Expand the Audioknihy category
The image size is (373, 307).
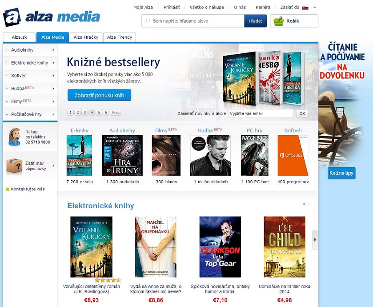[30, 50]
